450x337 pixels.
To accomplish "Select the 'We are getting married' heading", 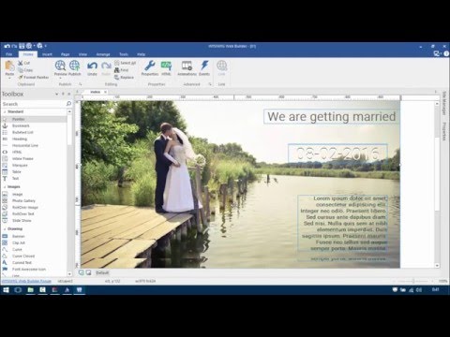I will [x=332, y=117].
